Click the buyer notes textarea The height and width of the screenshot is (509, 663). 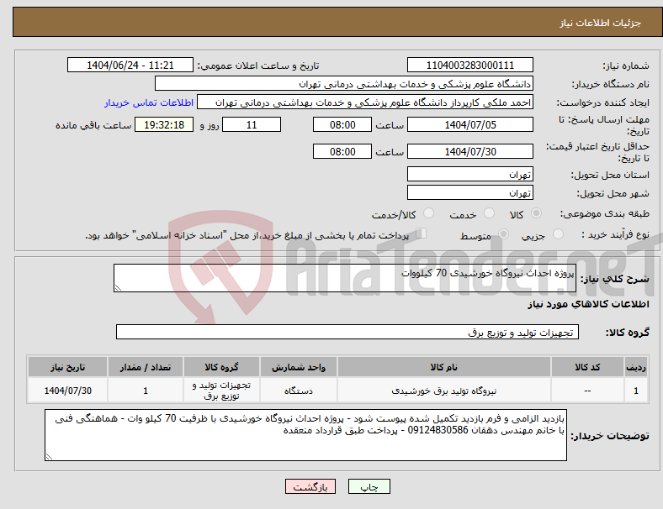(305, 435)
